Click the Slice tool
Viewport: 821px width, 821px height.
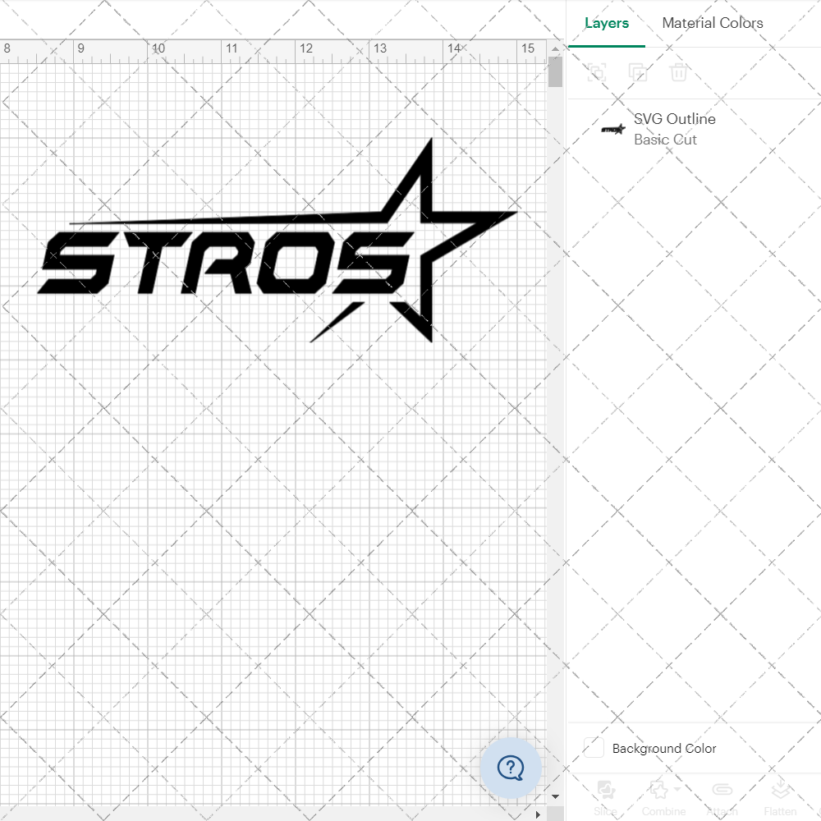(605, 797)
